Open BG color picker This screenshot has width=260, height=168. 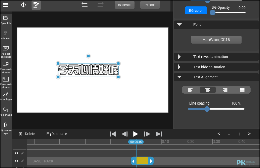196,10
